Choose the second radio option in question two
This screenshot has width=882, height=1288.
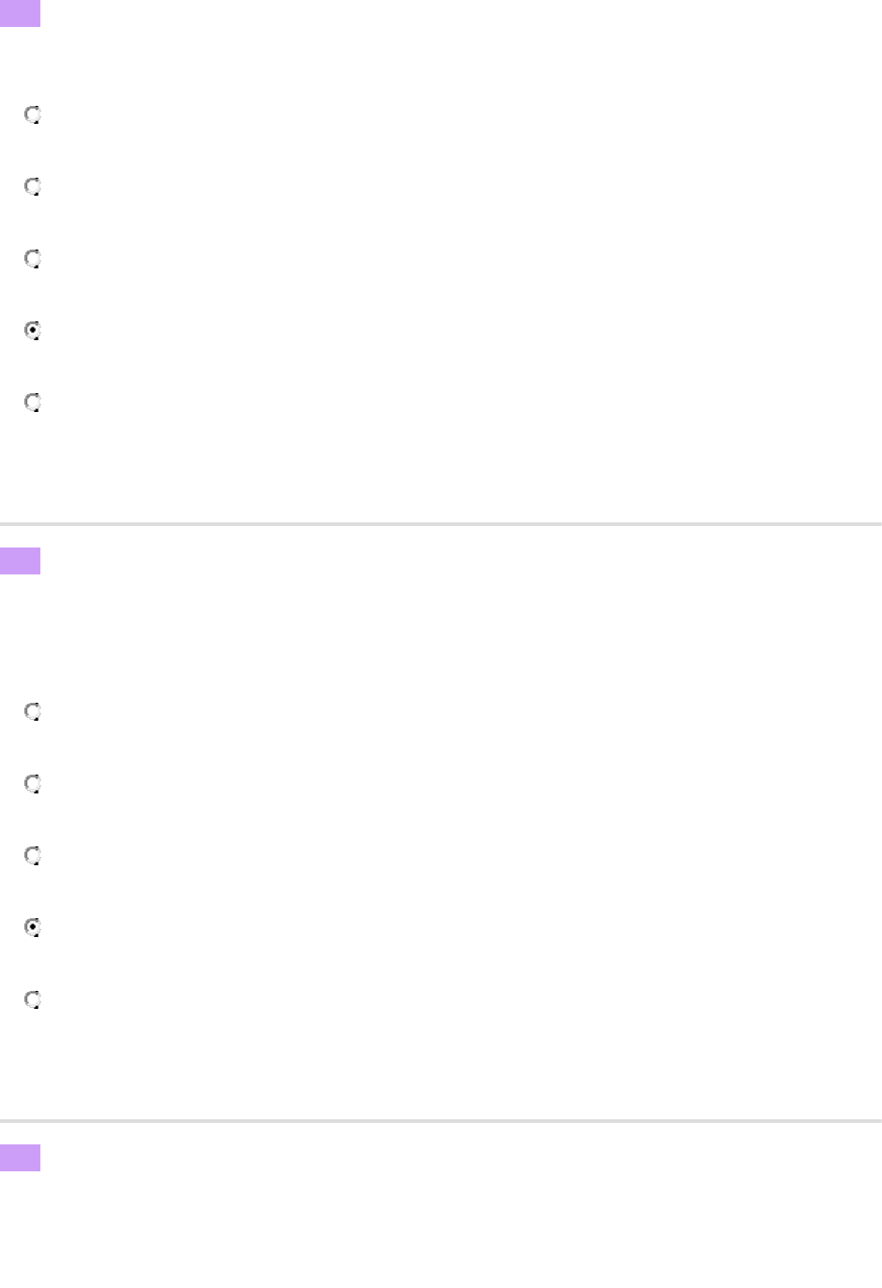(33, 784)
